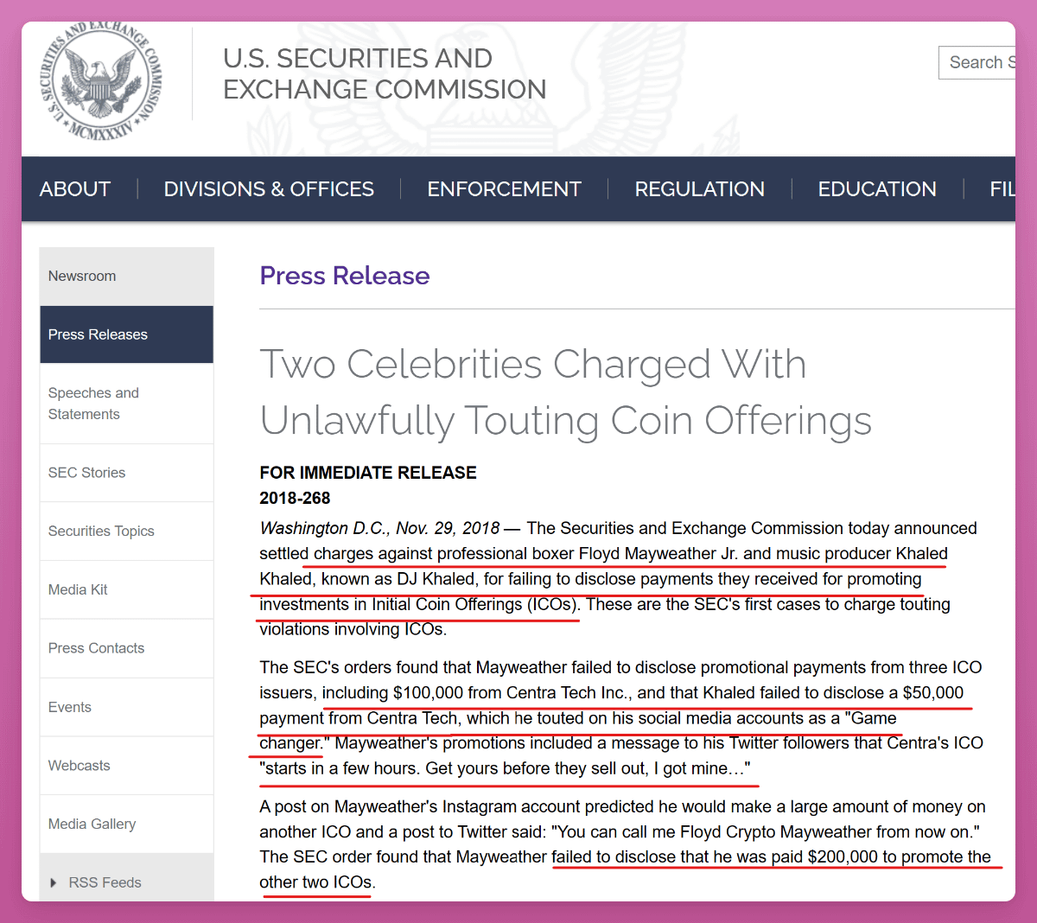Click the Events sidebar link
The height and width of the screenshot is (923, 1037).
[70, 707]
